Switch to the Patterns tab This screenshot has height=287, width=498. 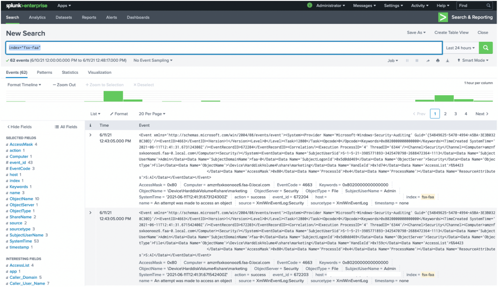pos(44,72)
